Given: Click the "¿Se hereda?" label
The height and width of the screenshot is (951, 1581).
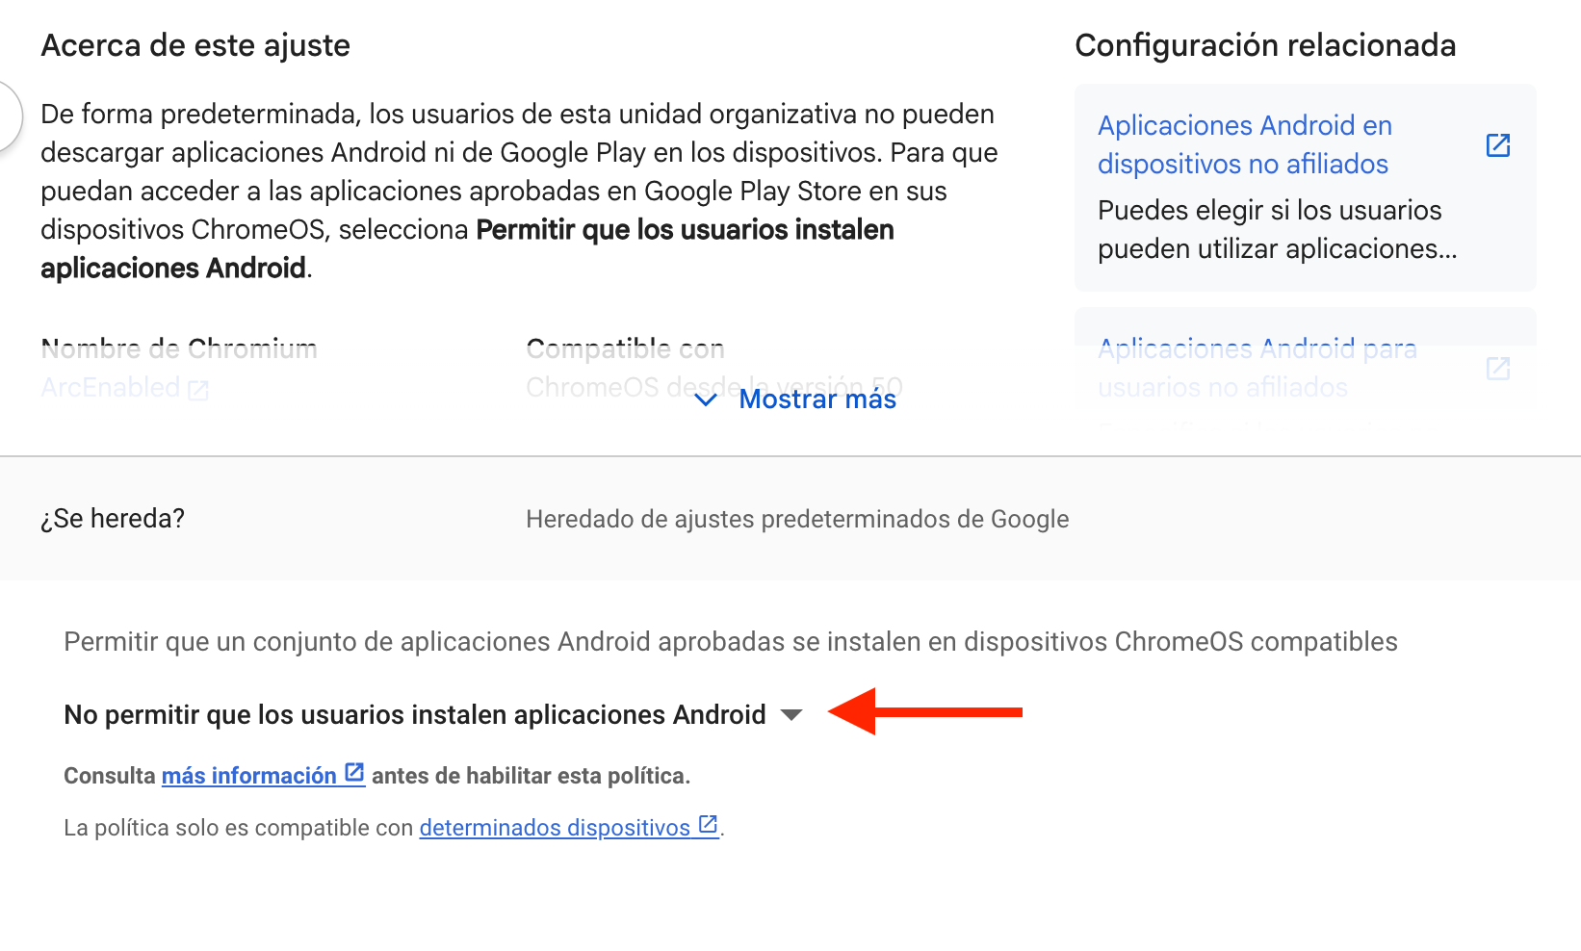Looking at the screenshot, I should tap(113, 519).
